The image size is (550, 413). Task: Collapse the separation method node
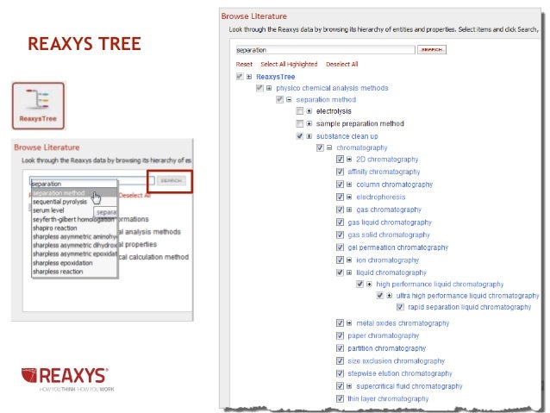[289, 100]
